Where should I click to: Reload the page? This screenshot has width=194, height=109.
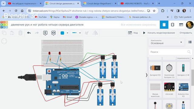tap(16, 11)
